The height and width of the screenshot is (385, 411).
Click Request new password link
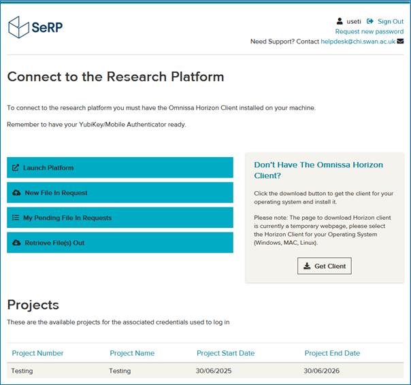[369, 31]
